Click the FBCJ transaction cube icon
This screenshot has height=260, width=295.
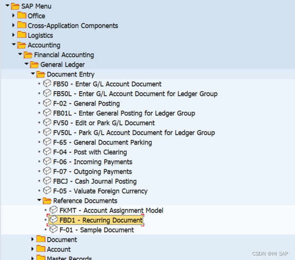click(x=47, y=181)
